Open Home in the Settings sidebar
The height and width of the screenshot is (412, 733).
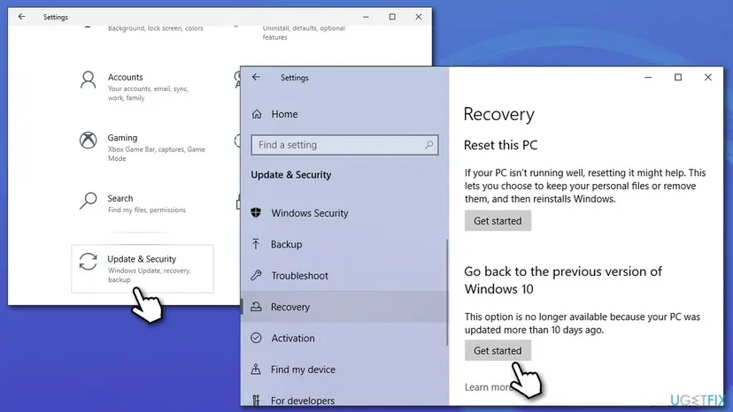(x=284, y=114)
